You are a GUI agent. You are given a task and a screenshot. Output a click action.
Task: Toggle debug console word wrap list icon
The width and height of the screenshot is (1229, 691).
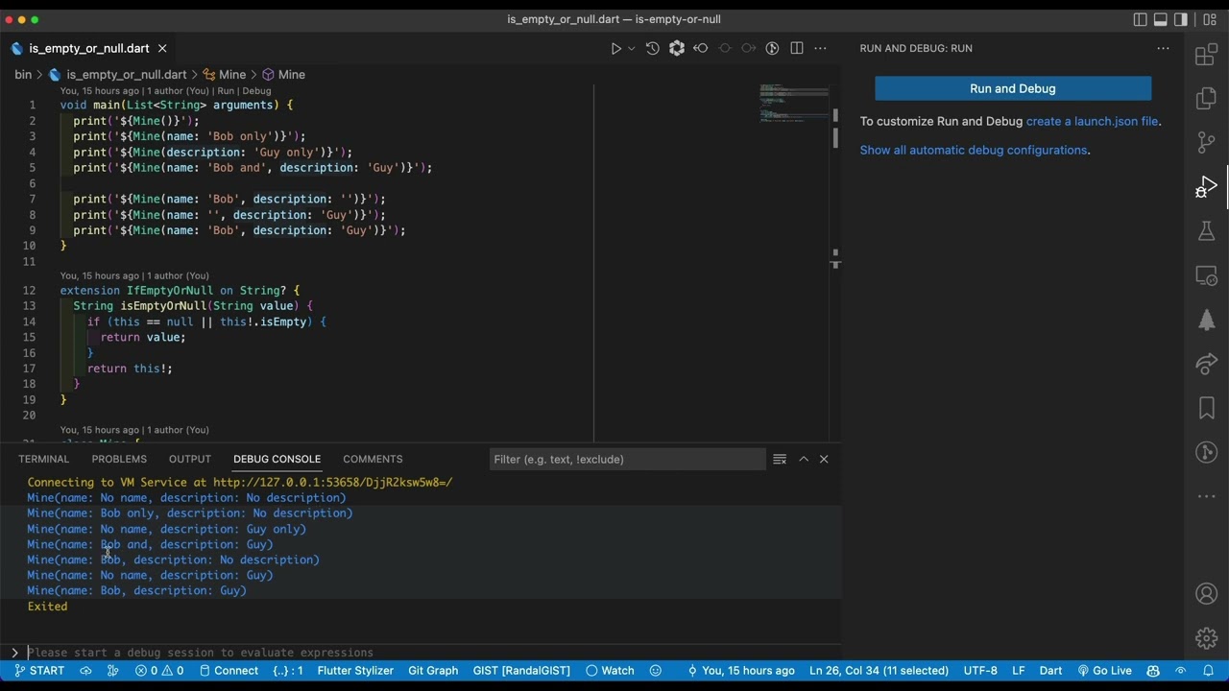pos(780,459)
